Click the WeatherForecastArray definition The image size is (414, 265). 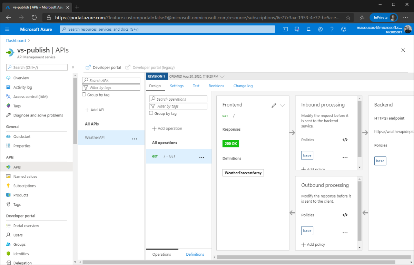click(243, 173)
